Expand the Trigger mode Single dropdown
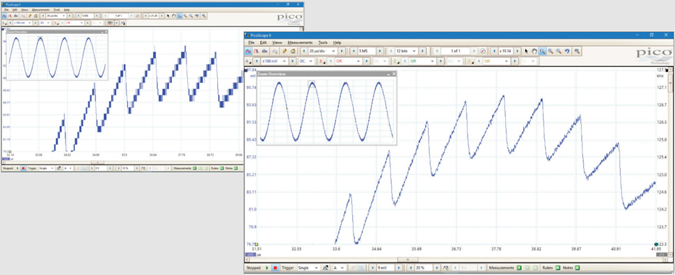 coord(309,267)
